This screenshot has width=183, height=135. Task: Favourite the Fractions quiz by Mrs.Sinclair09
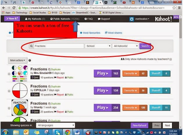point(135,73)
